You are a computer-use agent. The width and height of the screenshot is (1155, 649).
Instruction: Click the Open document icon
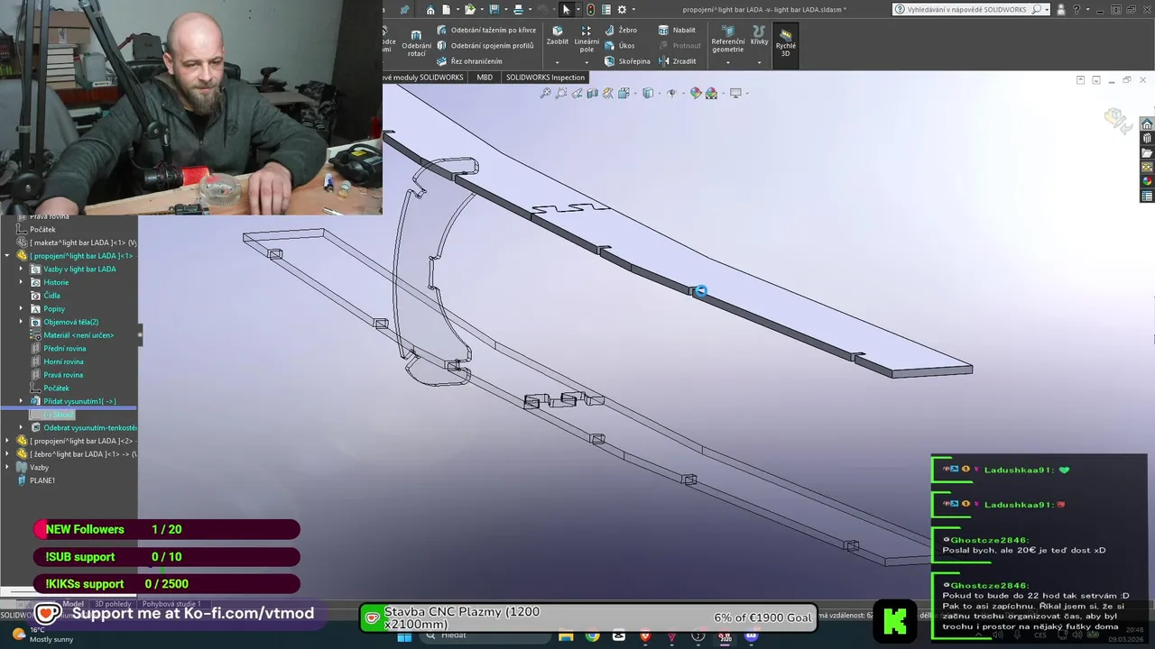click(469, 10)
